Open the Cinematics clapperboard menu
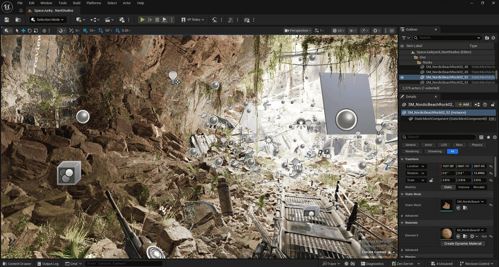Viewport: 499px width, 267px height. [109, 20]
